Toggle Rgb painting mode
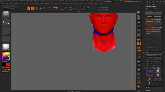Screen dimensions: 165x92 [55, 7]
